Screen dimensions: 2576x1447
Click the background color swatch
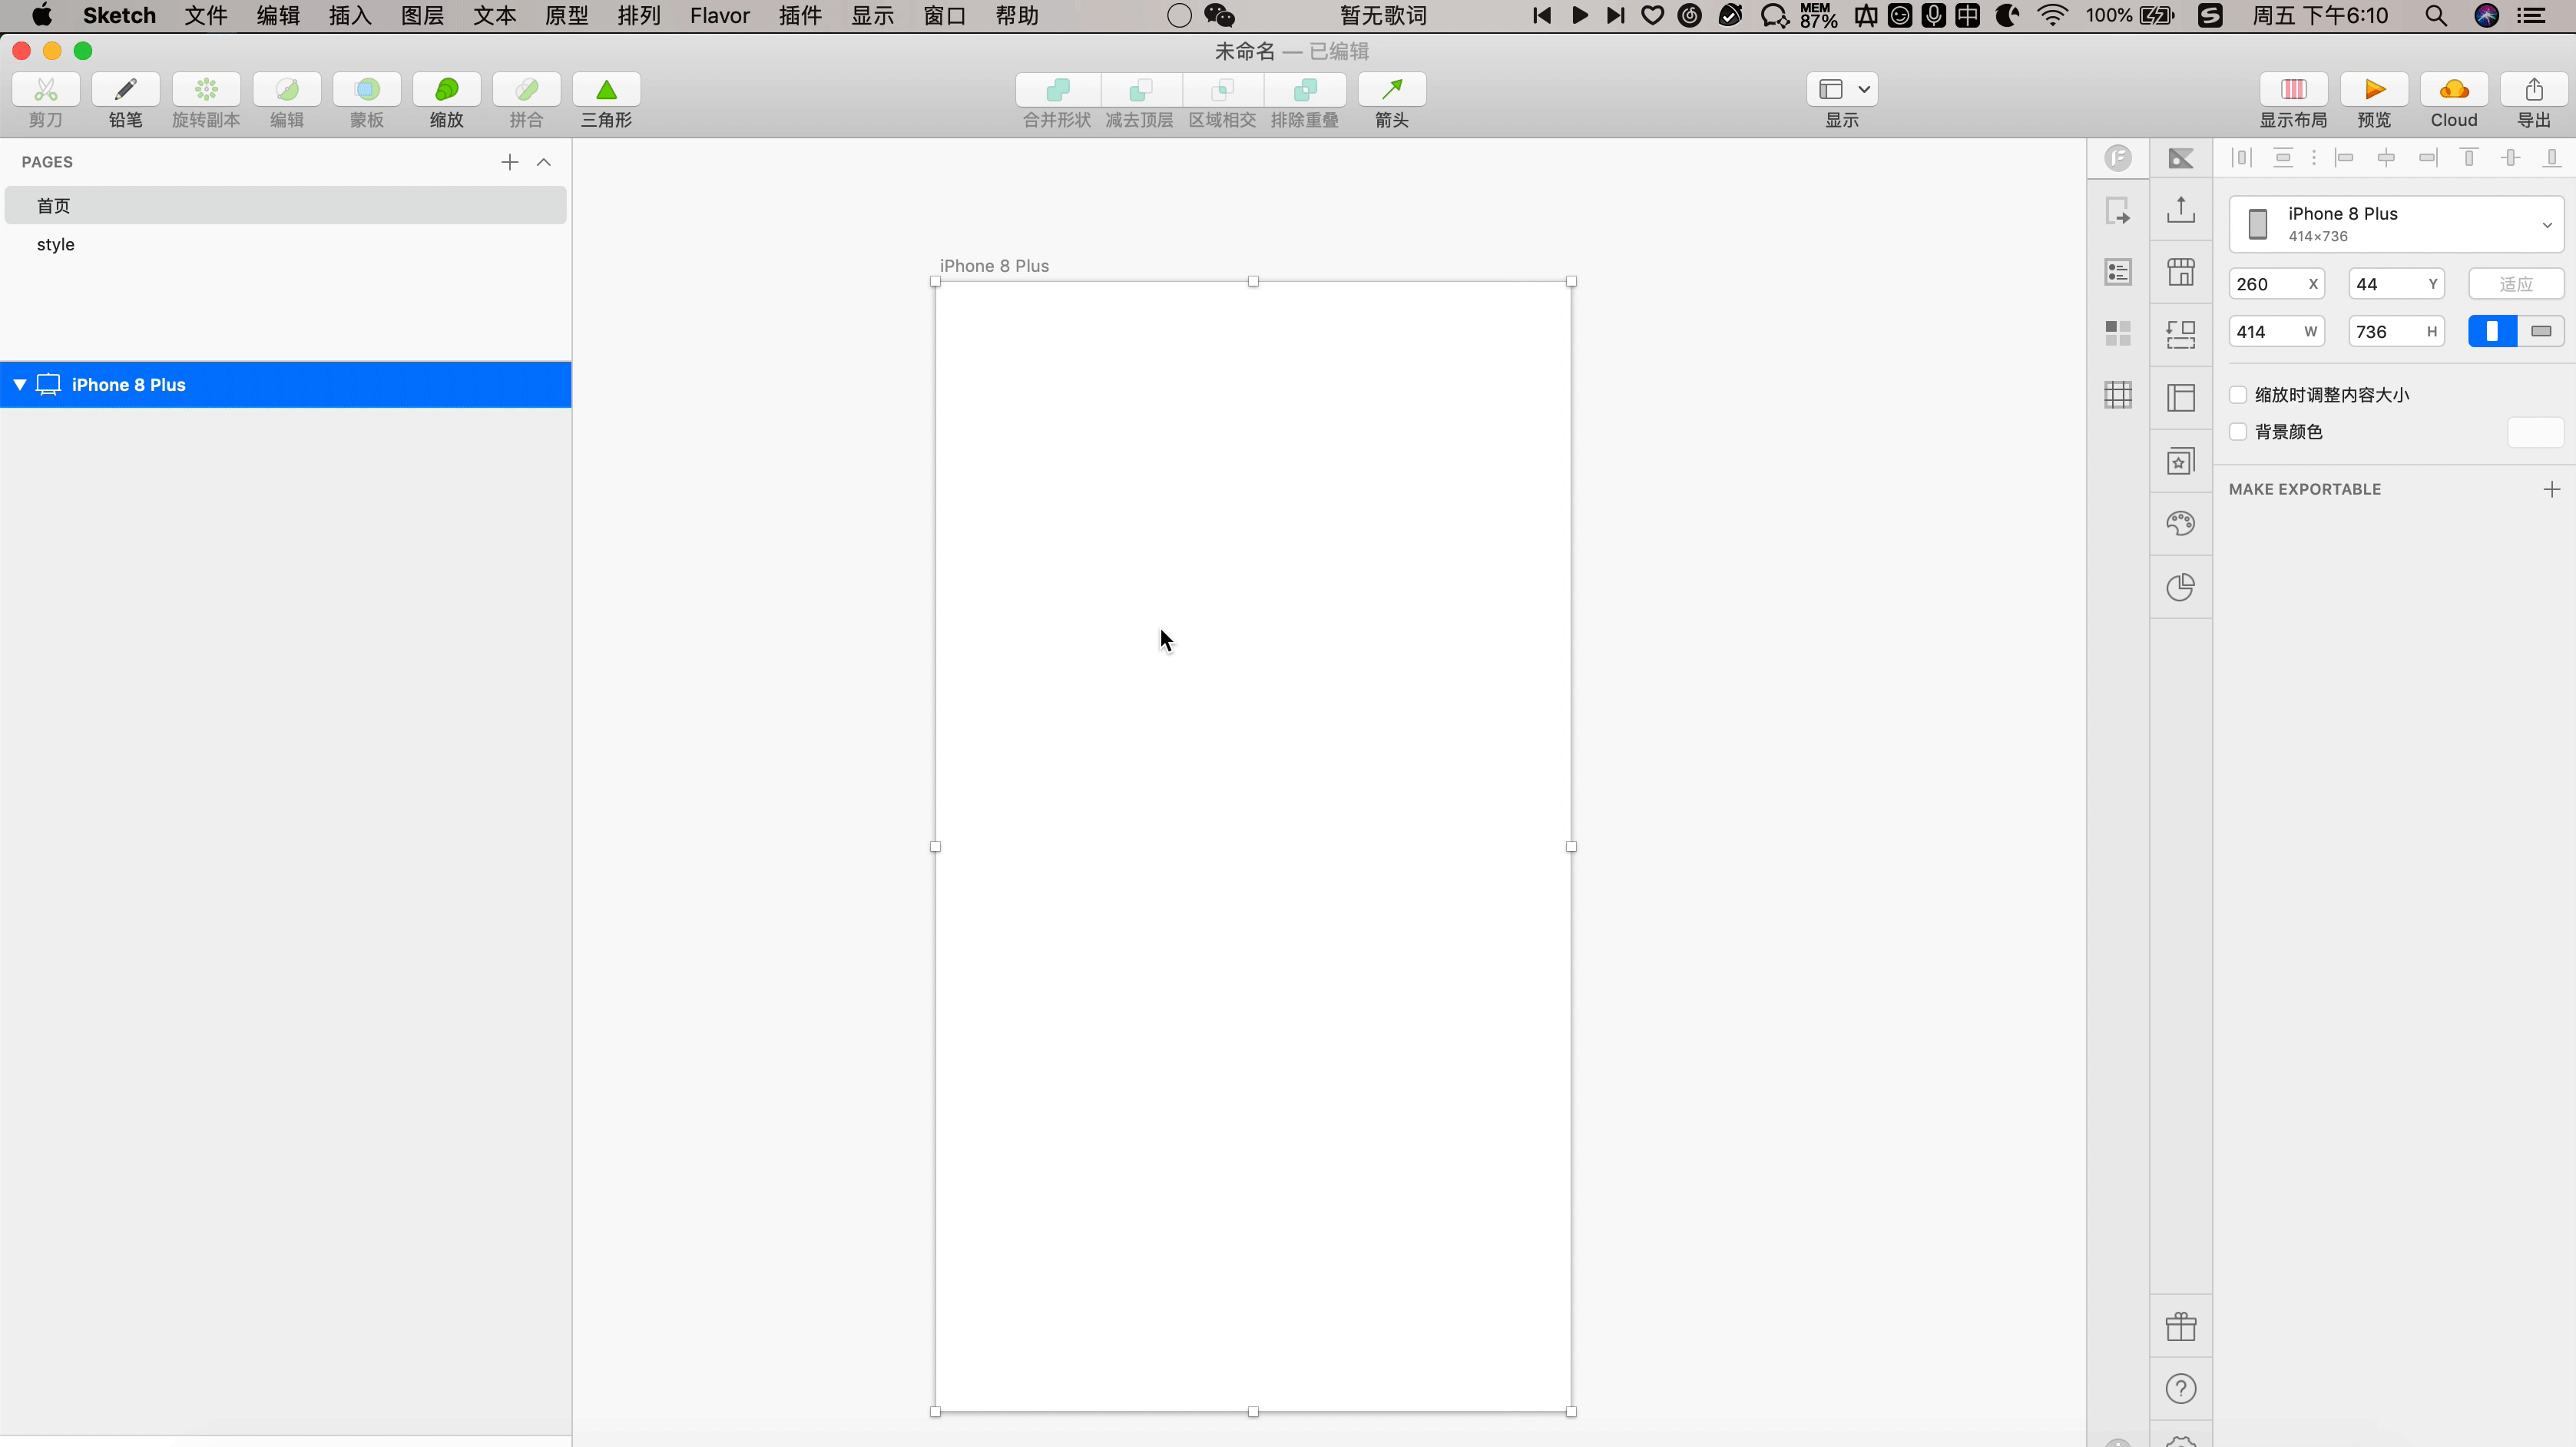(2535, 432)
